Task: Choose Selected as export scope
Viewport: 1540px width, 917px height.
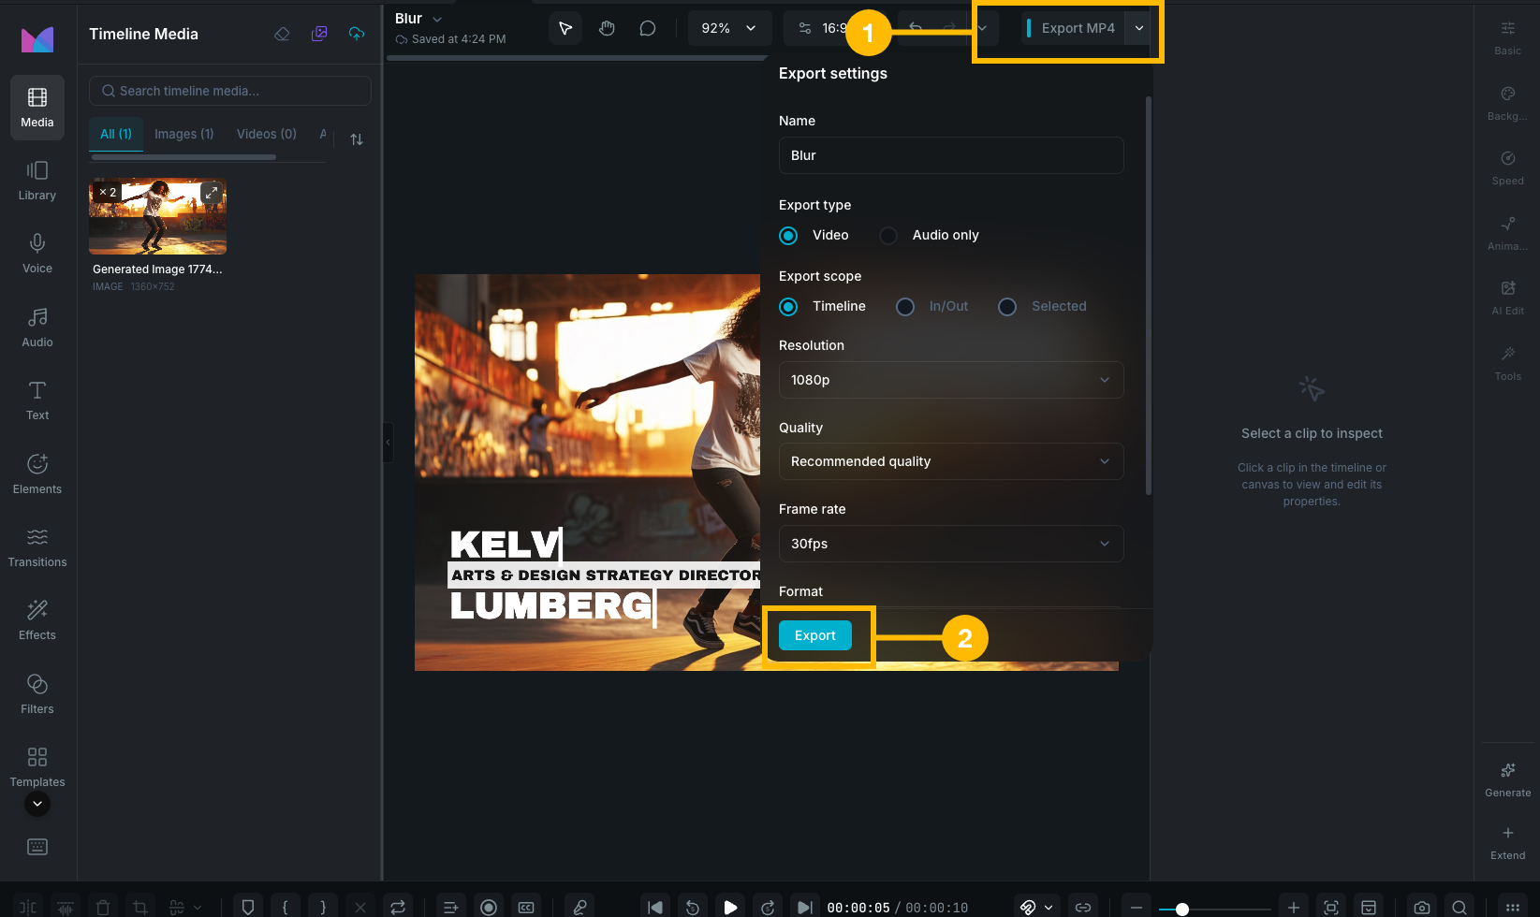Action: point(1006,306)
